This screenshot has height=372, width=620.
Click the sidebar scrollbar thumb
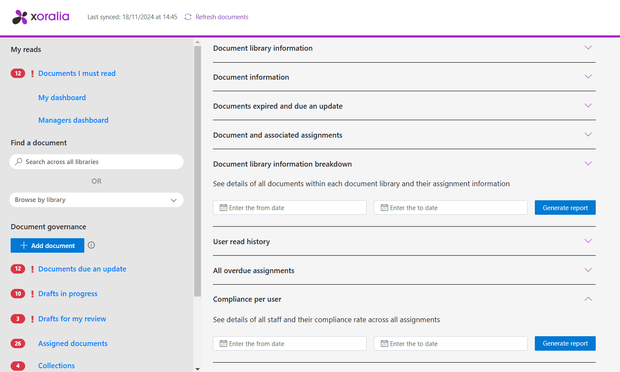pos(197,171)
